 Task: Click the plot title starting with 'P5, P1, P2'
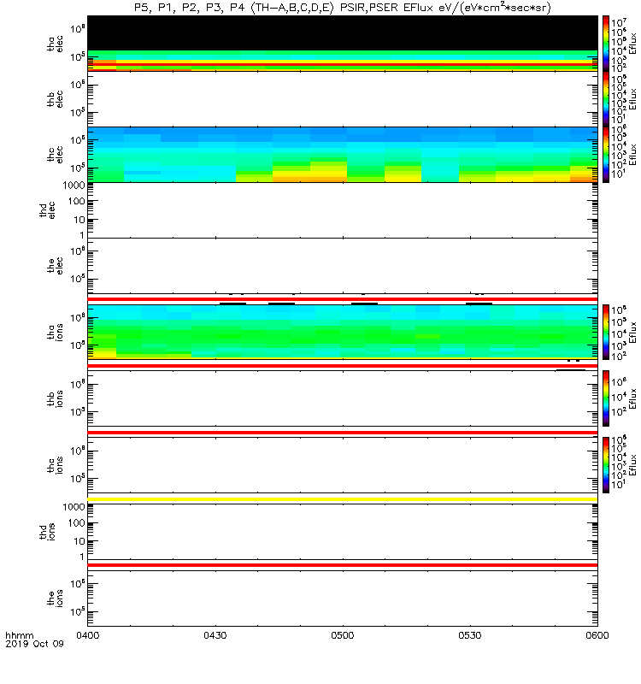[x=343, y=8]
